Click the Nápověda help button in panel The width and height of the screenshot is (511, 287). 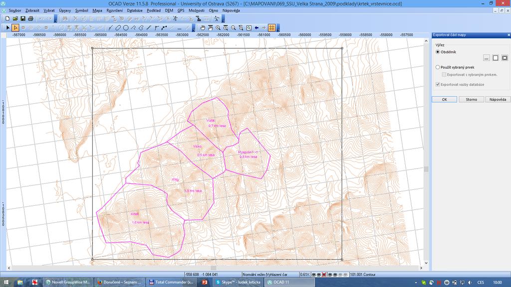(x=498, y=99)
